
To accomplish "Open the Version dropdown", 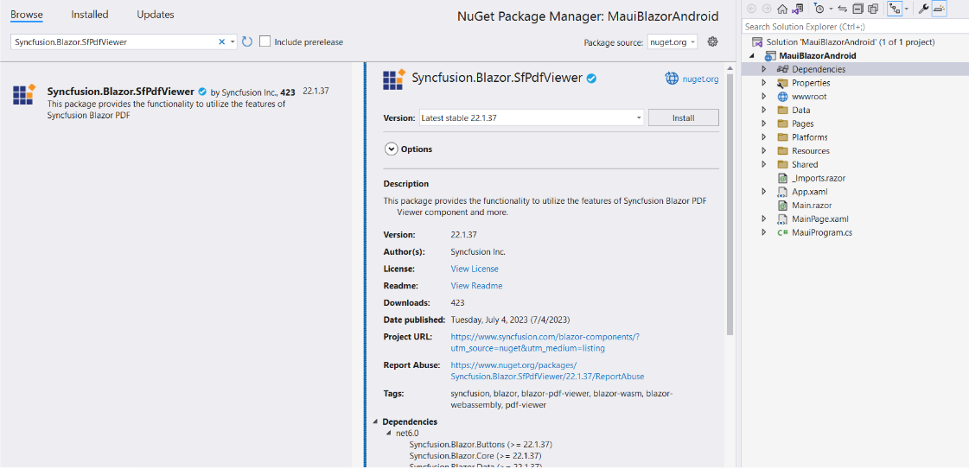I will 531,117.
